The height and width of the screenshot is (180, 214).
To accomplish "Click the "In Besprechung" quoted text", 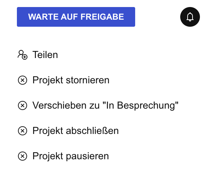I will point(140,105).
